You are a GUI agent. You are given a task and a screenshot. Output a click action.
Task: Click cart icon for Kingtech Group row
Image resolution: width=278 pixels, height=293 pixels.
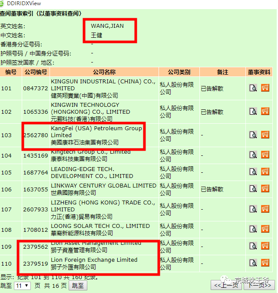coord(265,155)
